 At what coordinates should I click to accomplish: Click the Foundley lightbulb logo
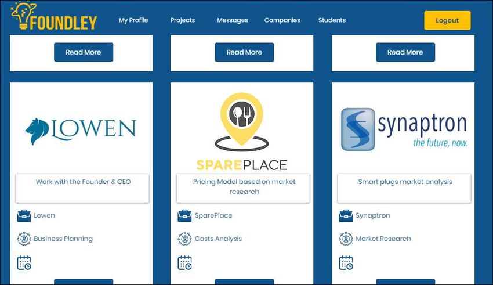click(x=54, y=16)
